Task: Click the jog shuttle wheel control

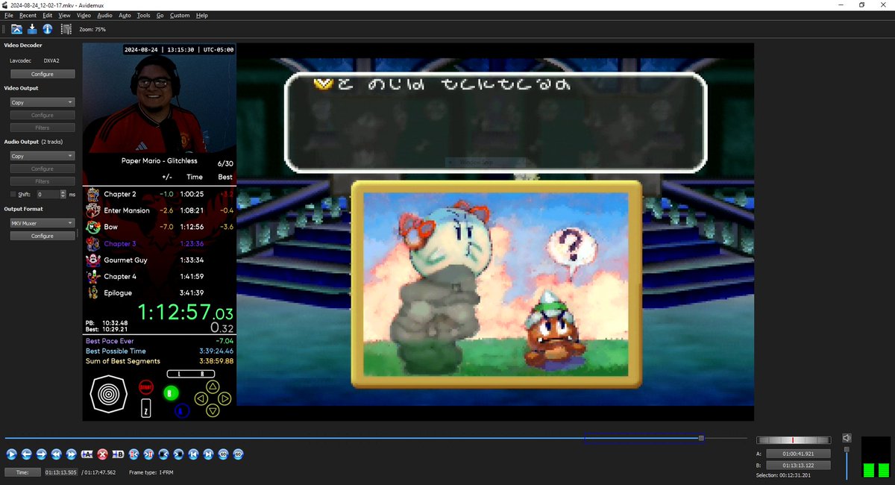Action: click(794, 440)
